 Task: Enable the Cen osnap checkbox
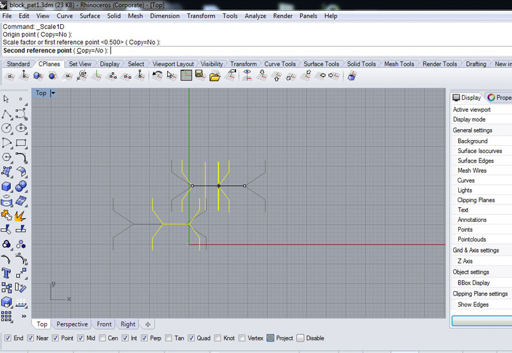click(x=102, y=338)
